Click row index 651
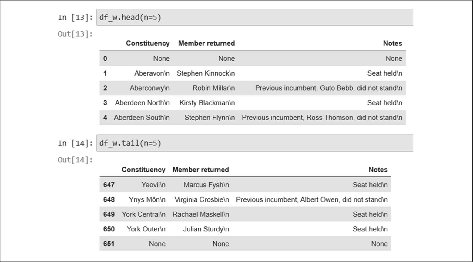Screen dimensions: 473x262 click(x=109, y=244)
